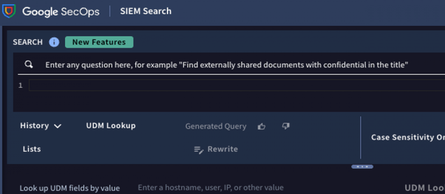
Task: Open Lists
Action: click(x=32, y=149)
